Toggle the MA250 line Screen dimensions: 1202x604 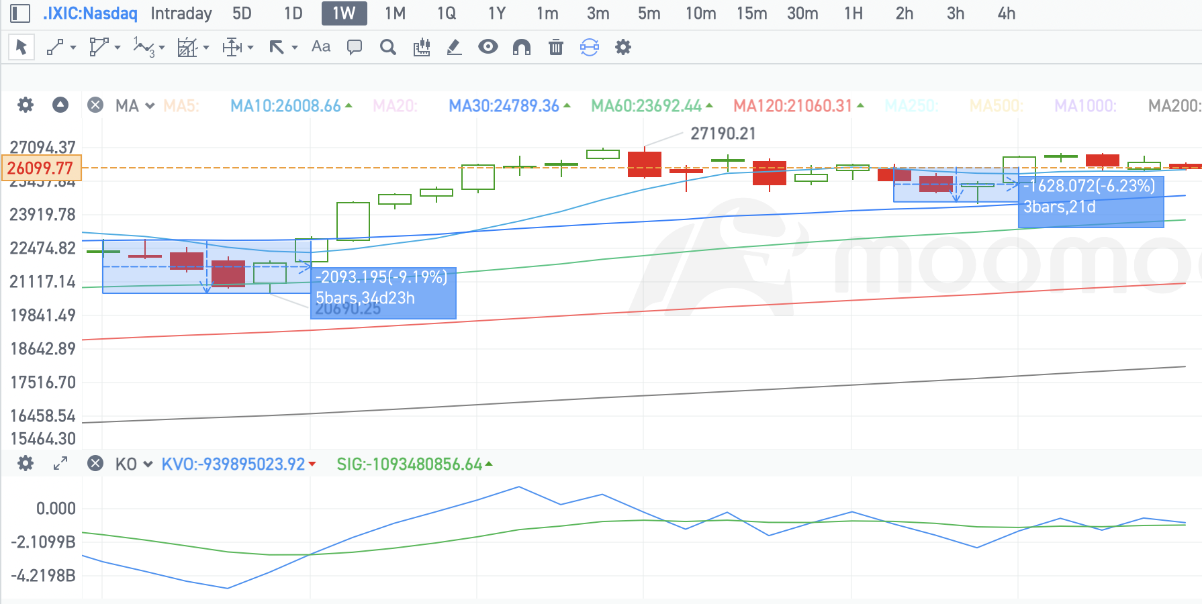click(x=911, y=106)
